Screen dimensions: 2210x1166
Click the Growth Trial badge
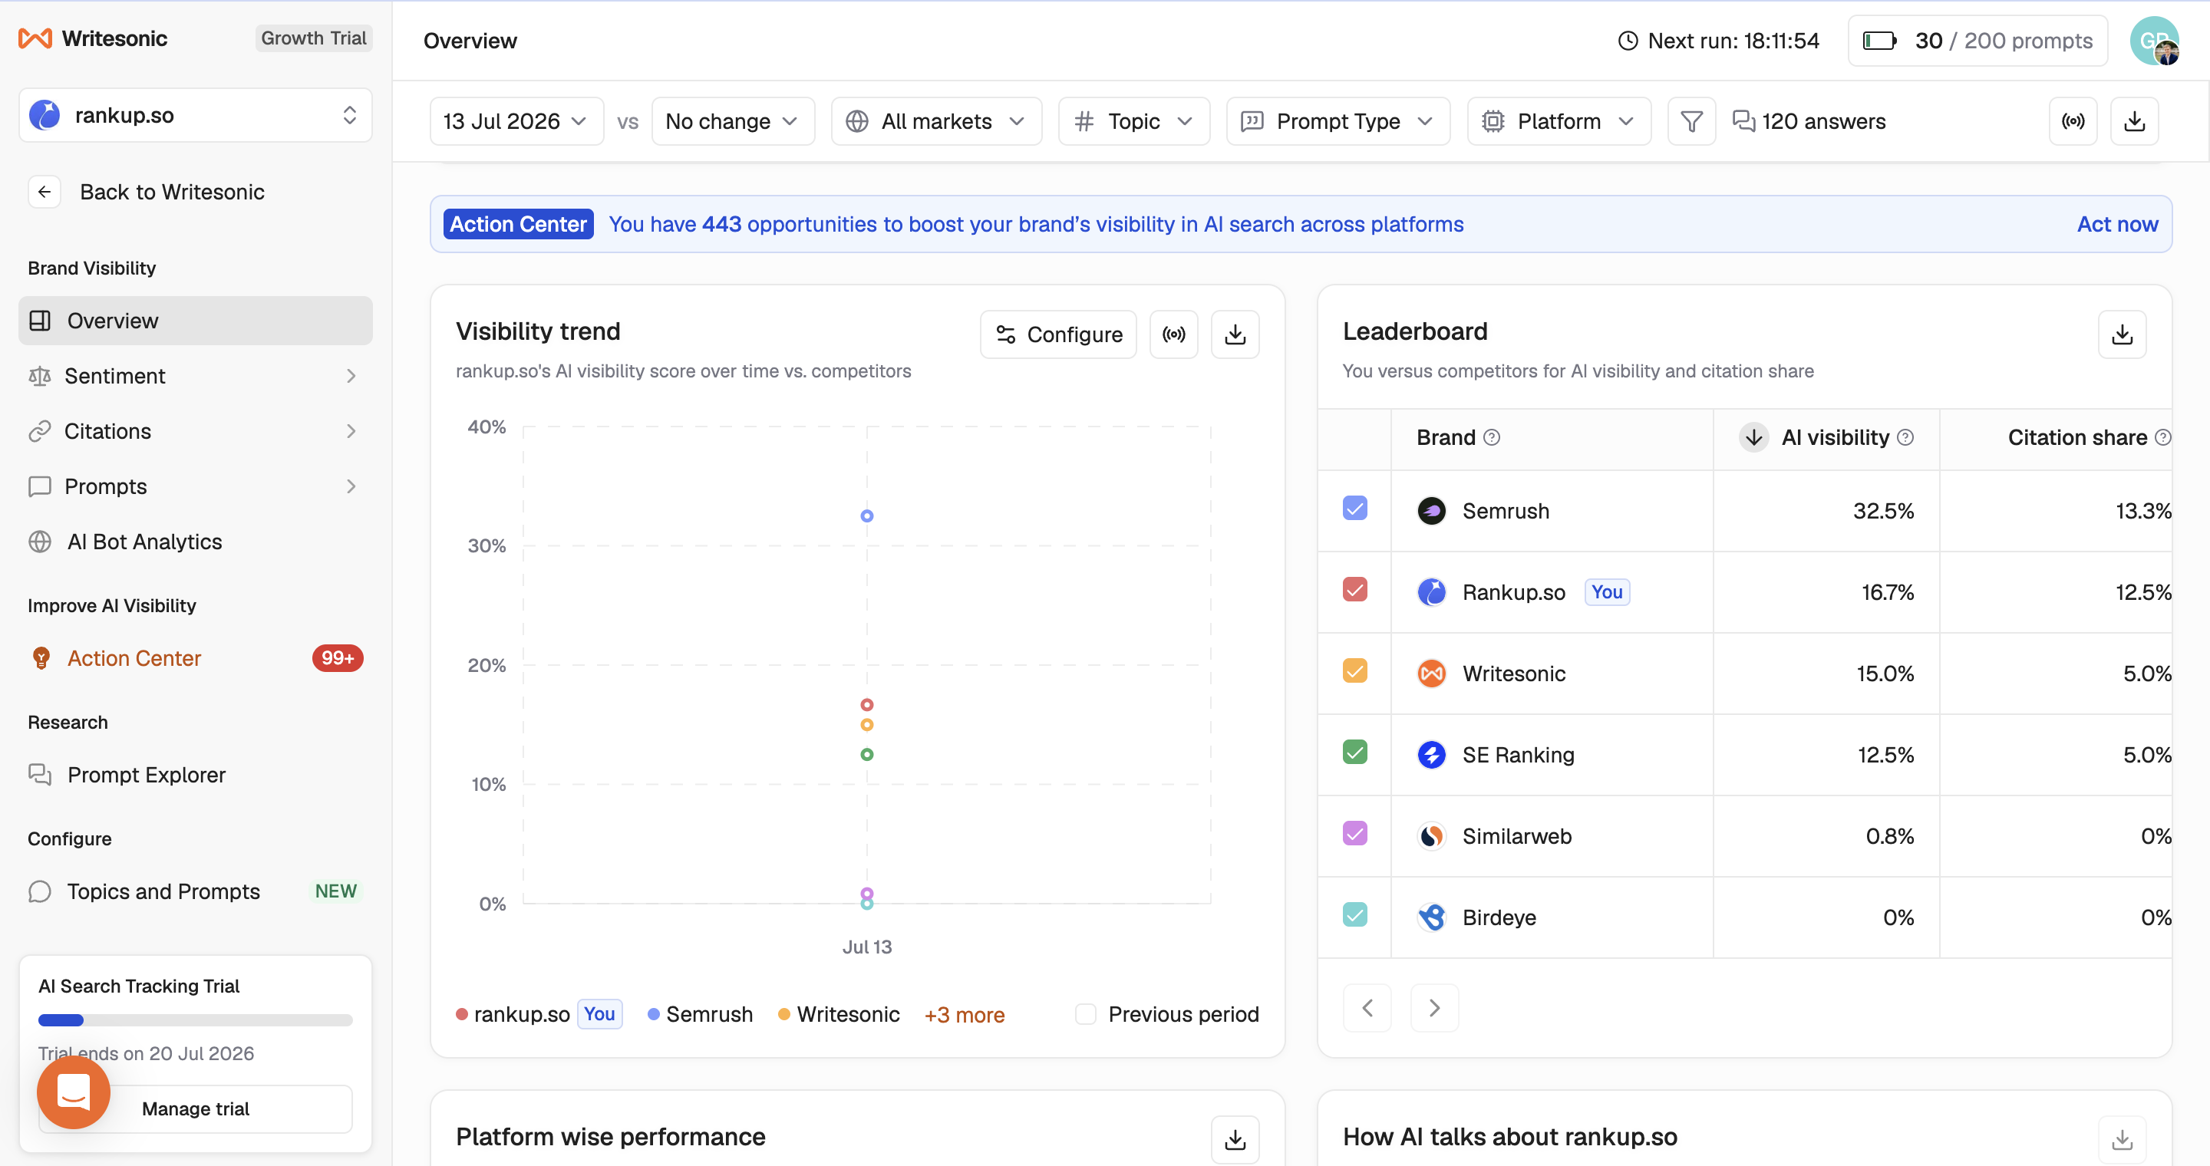pyautogui.click(x=313, y=38)
